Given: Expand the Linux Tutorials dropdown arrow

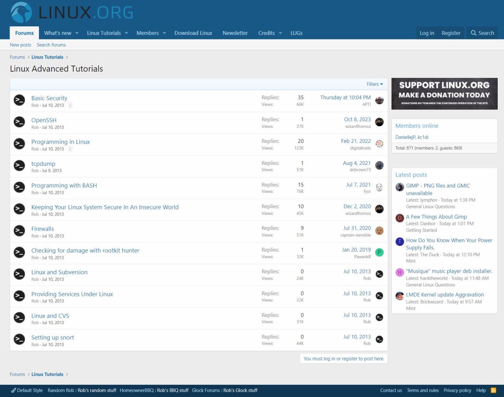Looking at the screenshot, I should (x=126, y=33).
